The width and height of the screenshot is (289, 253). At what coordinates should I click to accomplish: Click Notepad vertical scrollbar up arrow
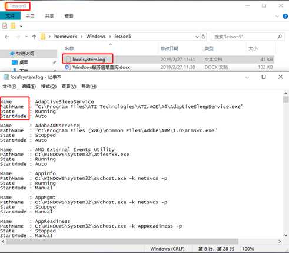[x=286, y=93]
